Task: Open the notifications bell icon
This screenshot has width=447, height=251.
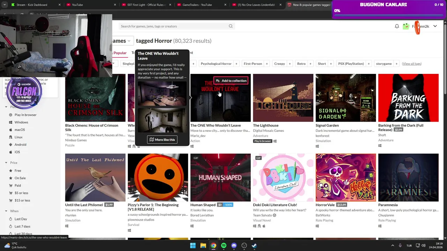Action: 397,26
